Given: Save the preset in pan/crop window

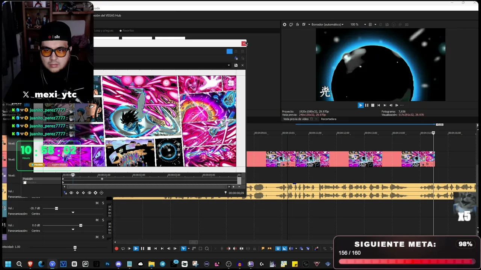Looking at the screenshot, I should tap(236, 65).
